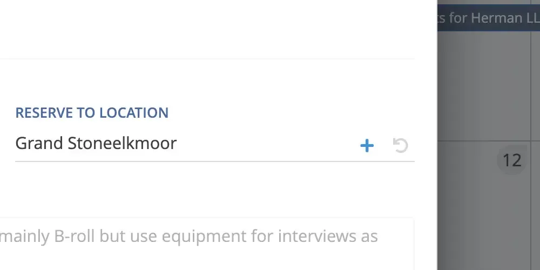This screenshot has height=270, width=540.
Task: Click the grey reset arrow icon
Action: (400, 145)
